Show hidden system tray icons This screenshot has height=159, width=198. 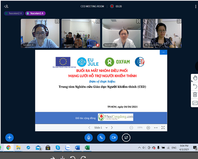(139, 147)
